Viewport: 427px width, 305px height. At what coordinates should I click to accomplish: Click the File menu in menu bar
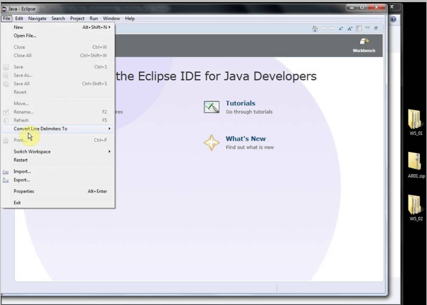pos(6,19)
